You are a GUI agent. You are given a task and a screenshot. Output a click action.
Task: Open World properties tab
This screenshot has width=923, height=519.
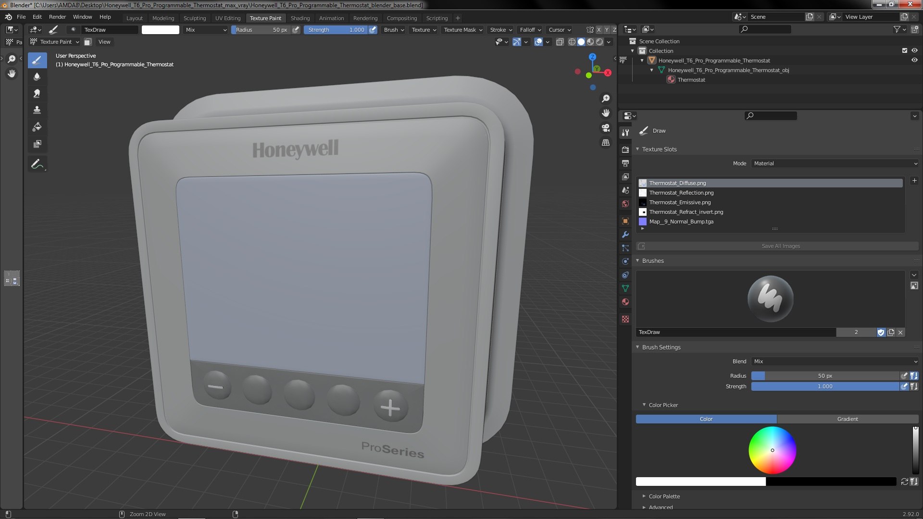pos(625,204)
